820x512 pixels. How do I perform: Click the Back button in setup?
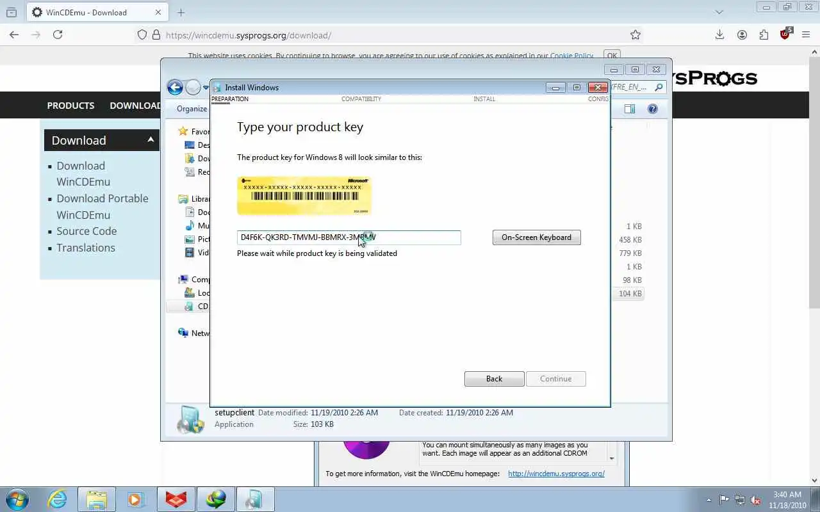[x=494, y=379]
